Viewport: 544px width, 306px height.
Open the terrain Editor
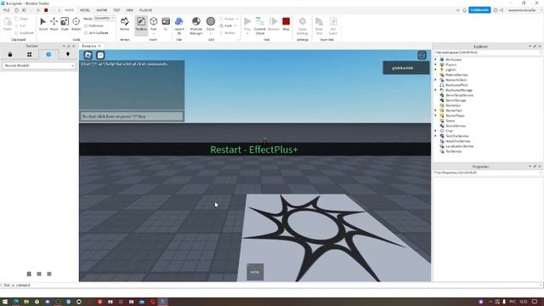point(125,24)
